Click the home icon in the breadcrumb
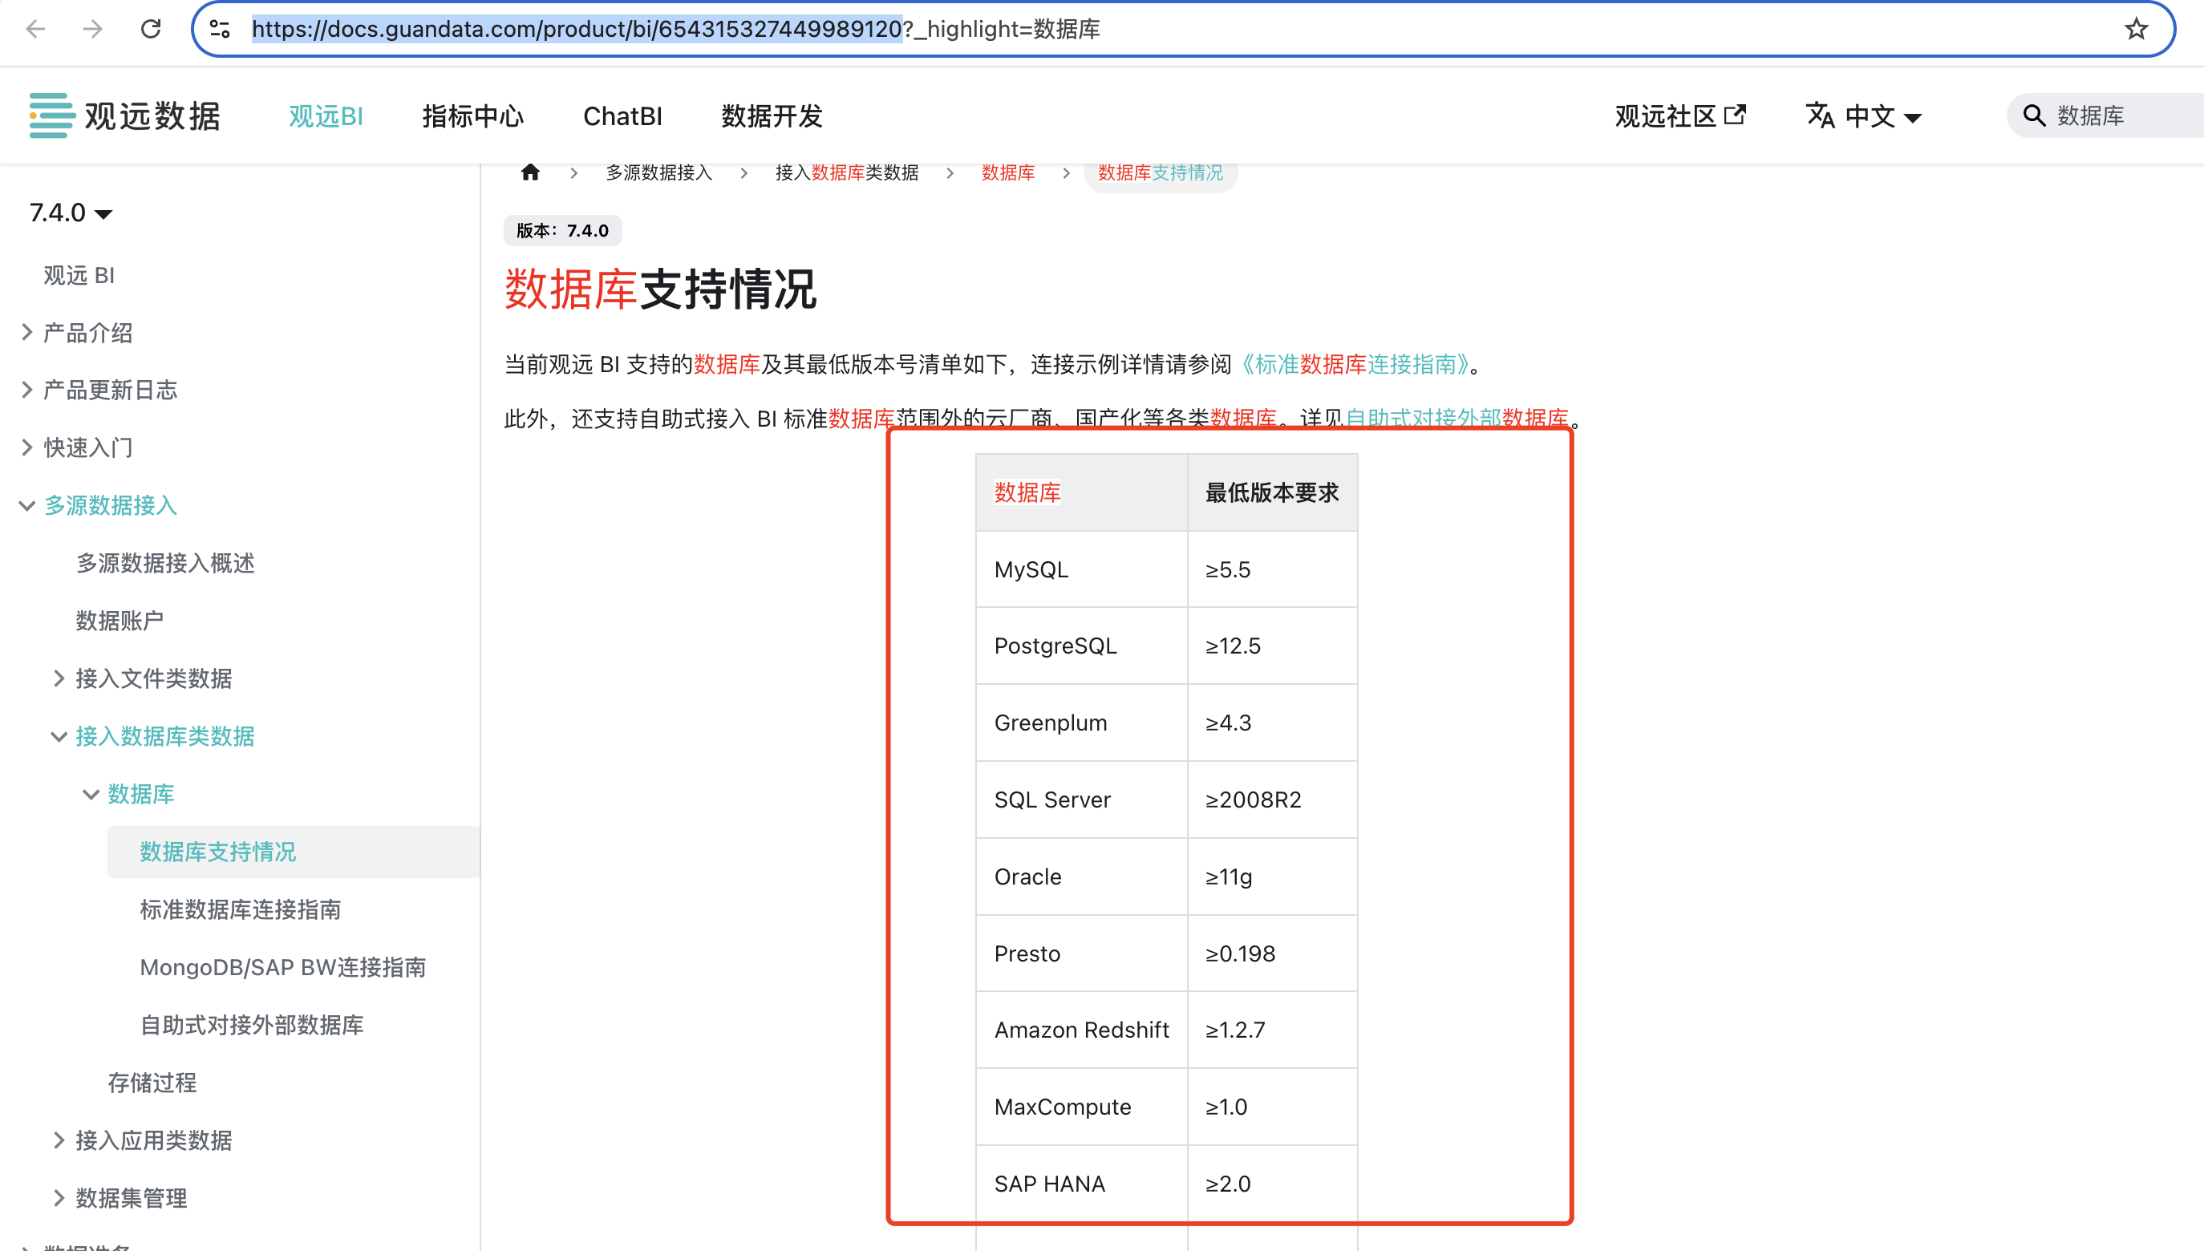Viewport: 2204px width, 1251px height. [530, 172]
